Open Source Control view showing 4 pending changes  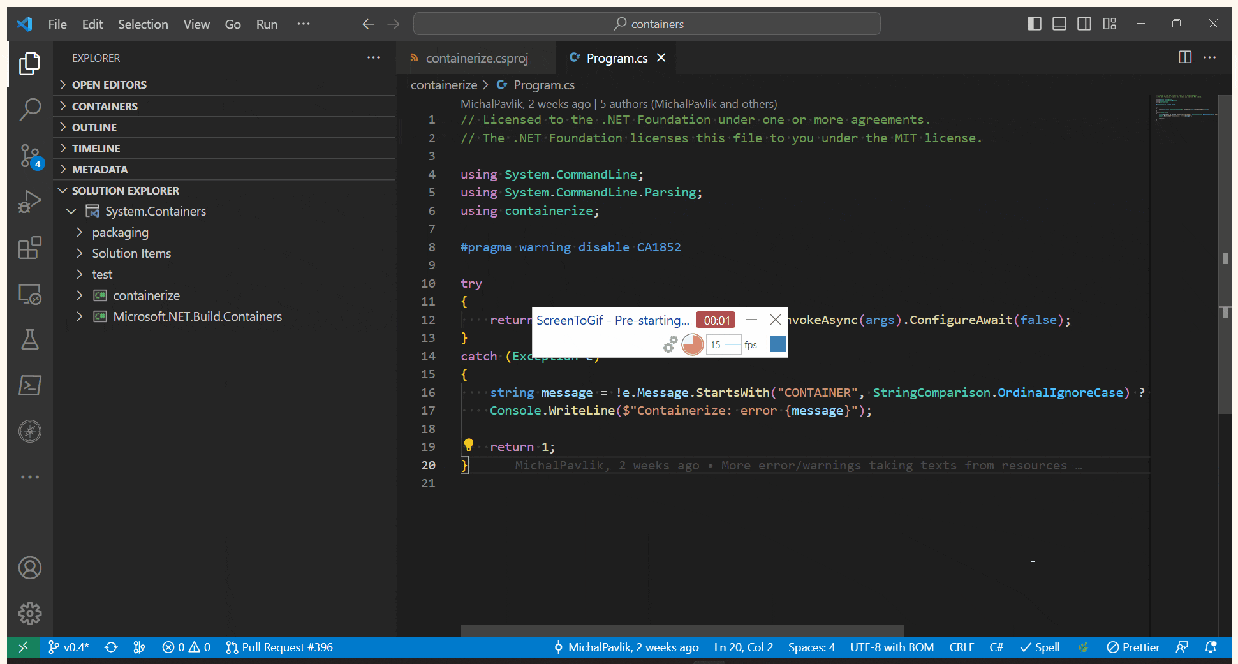point(29,156)
